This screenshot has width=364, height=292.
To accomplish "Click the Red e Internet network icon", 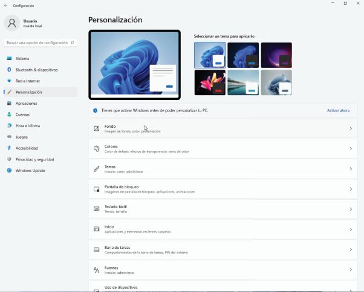I will pos(9,81).
